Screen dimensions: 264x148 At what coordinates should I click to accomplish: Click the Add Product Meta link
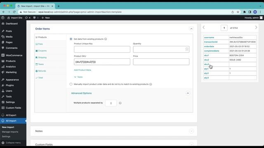point(82,70)
